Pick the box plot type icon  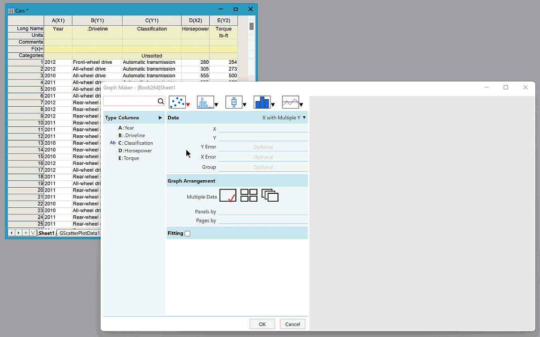click(234, 102)
